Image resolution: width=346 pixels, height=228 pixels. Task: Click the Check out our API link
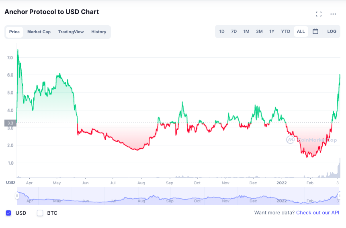click(317, 213)
